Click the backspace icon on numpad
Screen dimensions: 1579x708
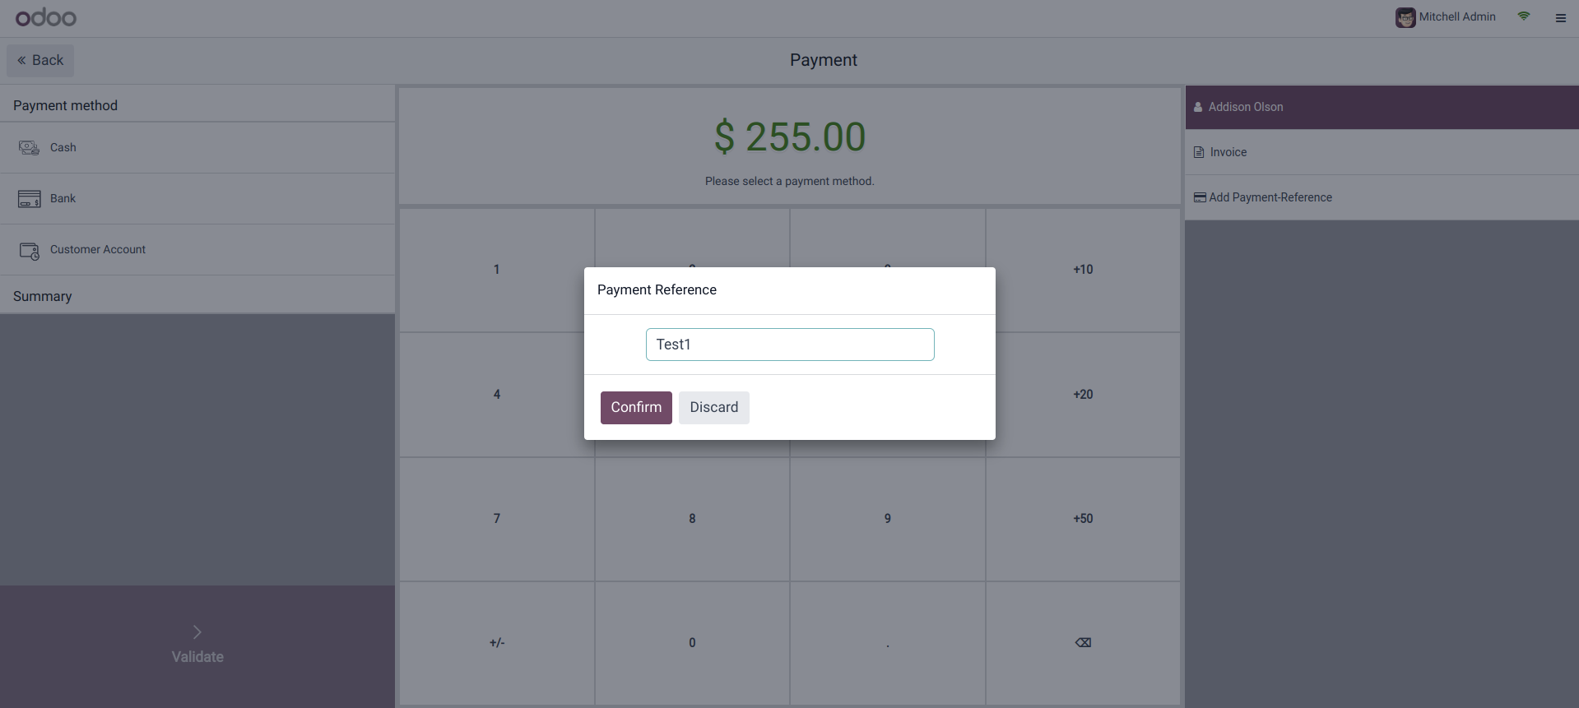click(1083, 643)
